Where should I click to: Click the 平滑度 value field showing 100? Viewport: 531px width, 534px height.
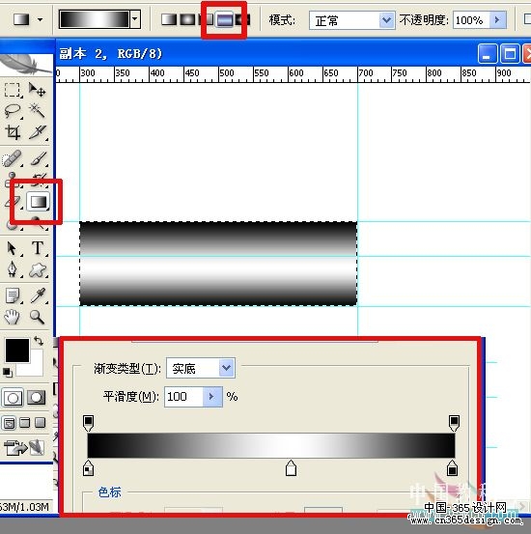click(183, 397)
